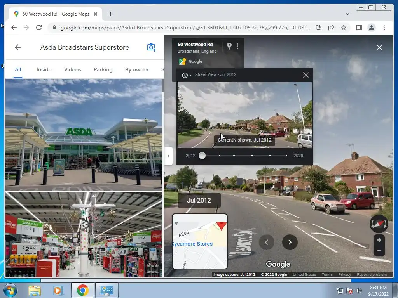398x298 pixels.
Task: Click the Chrome forward navigation arrow
Action: [26, 28]
